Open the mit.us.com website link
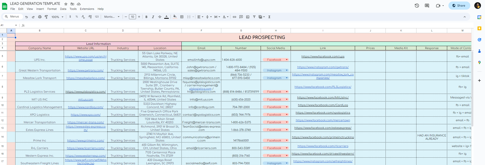 point(86,99)
